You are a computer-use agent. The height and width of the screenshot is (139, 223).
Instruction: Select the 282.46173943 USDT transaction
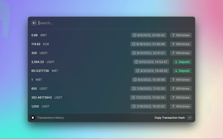pyautogui.click(x=80, y=97)
